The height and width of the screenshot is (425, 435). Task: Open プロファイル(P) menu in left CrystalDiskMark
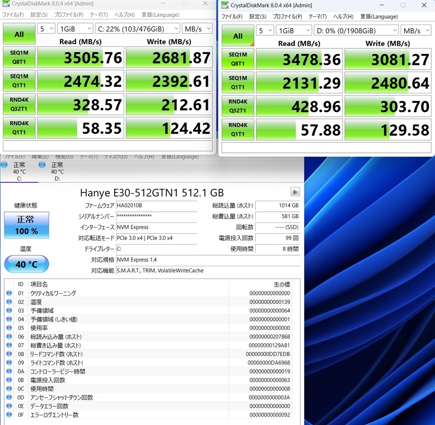pyautogui.click(x=68, y=15)
